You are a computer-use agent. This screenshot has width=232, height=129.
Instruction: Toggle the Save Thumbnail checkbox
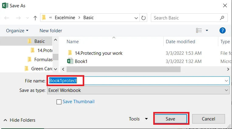[x=59, y=102]
